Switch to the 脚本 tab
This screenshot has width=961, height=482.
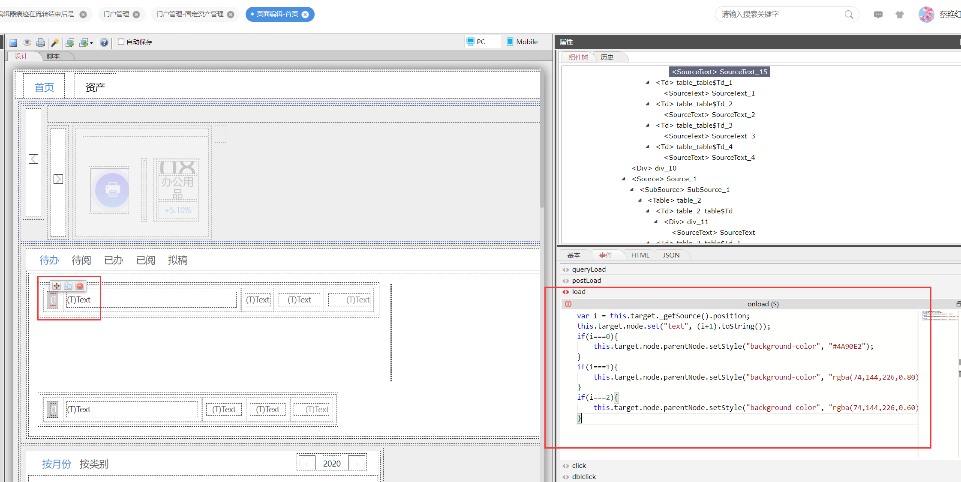tap(53, 56)
